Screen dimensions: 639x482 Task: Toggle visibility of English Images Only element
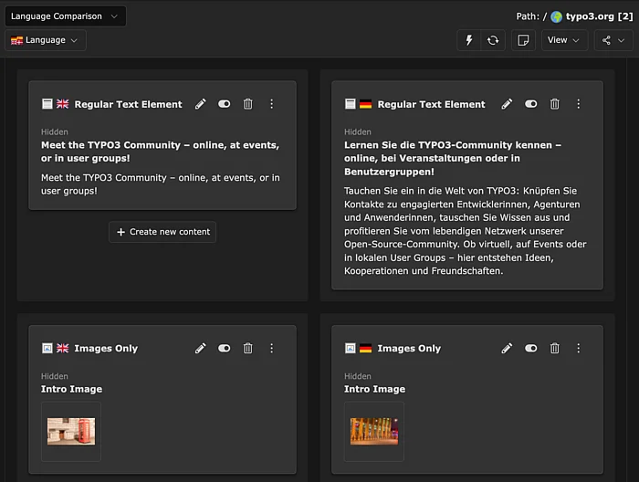coord(225,349)
